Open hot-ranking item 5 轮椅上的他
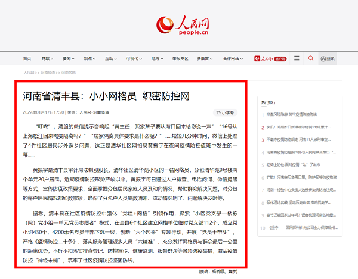The height and width of the screenshot is (279, 358). (295, 164)
